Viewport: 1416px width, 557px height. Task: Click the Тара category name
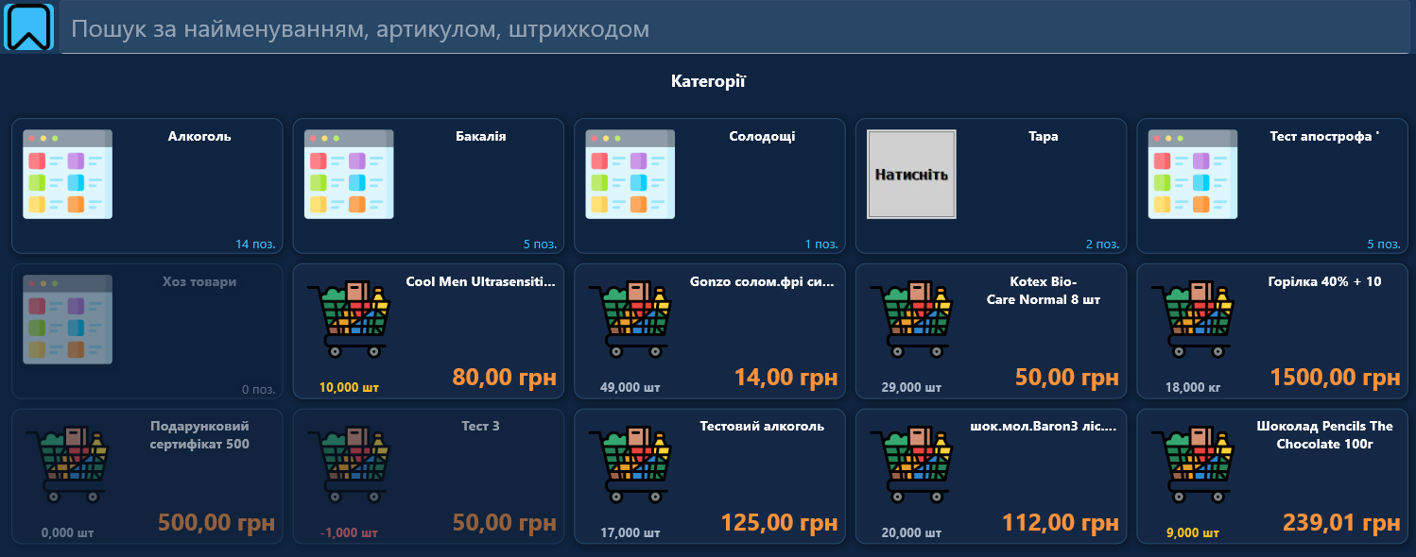[x=1044, y=136]
